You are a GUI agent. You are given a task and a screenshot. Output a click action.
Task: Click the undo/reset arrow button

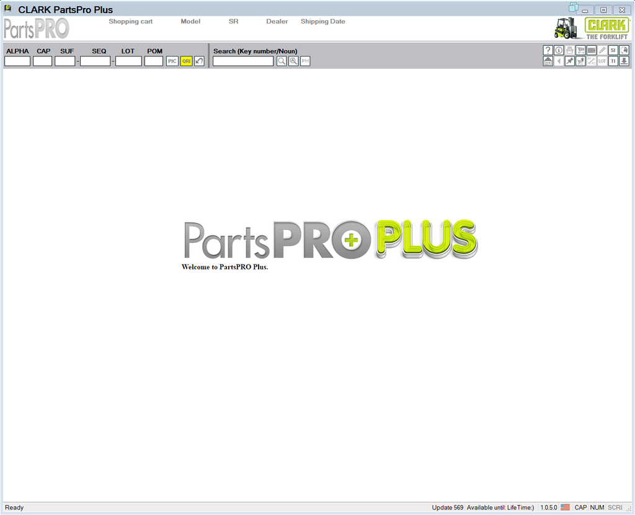click(199, 61)
